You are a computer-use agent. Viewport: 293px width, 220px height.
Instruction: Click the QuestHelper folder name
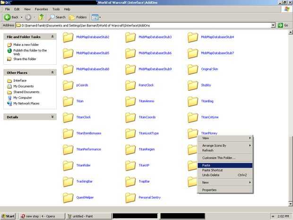85,197
